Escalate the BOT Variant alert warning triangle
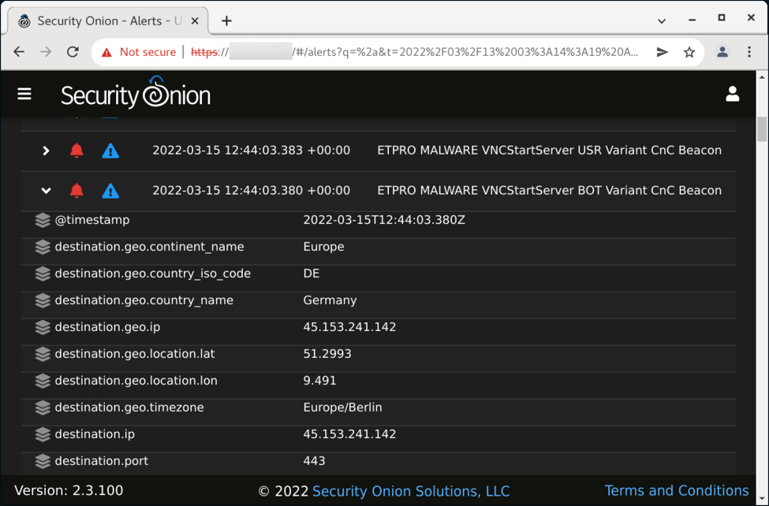769x506 pixels. [x=110, y=190]
